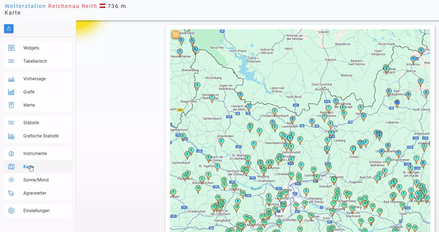439x232 pixels.
Task: Click the Grafik bar chart icon
Action: [11, 92]
